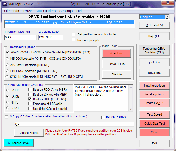Open the Settings menu
176x151 pixels.
coord(66,11)
